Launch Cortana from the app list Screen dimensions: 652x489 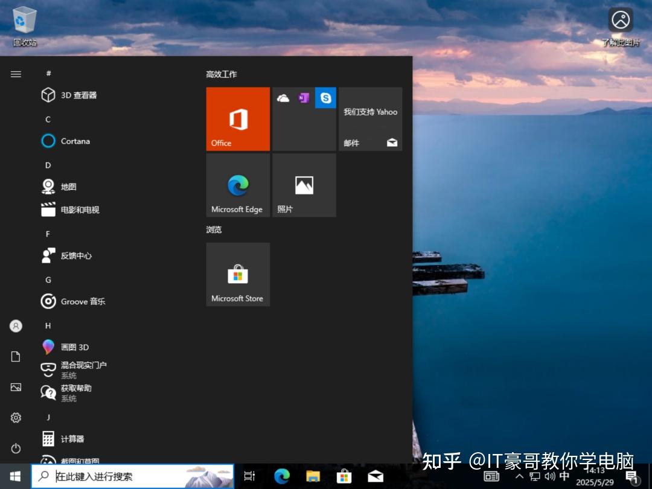[75, 141]
